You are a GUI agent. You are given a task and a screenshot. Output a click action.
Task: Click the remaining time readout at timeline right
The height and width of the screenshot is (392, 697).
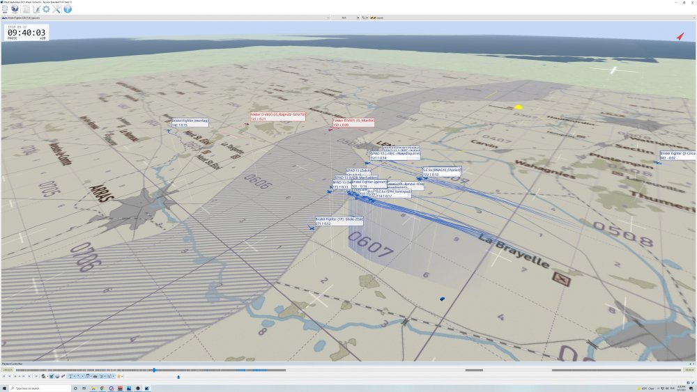pos(689,370)
